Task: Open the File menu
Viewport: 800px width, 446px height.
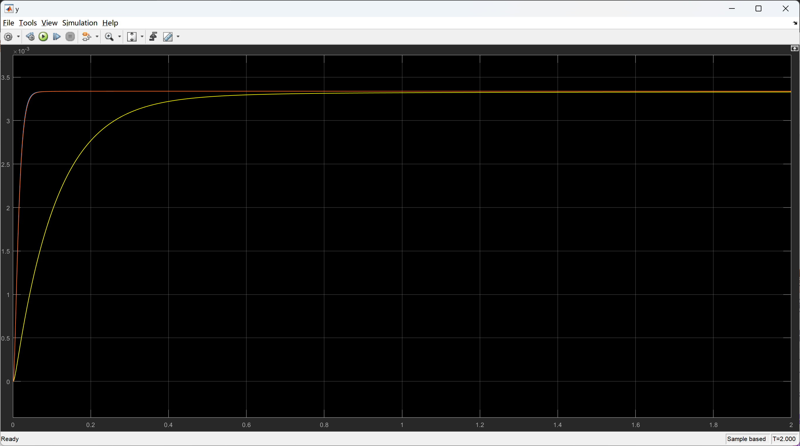Action: [8, 23]
